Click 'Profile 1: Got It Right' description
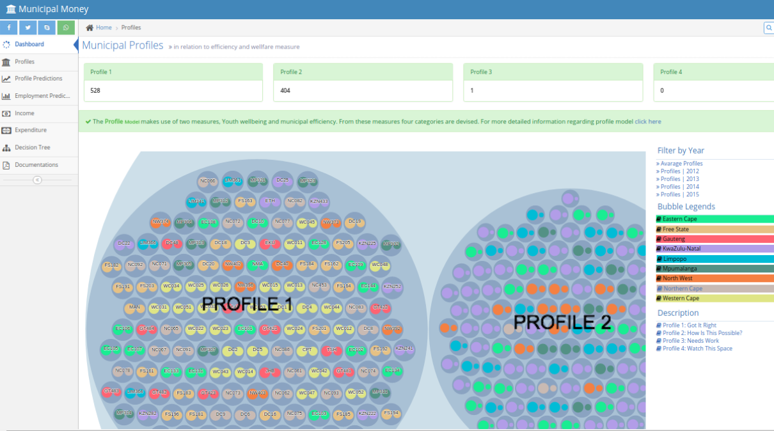The width and height of the screenshot is (774, 431). [690, 325]
